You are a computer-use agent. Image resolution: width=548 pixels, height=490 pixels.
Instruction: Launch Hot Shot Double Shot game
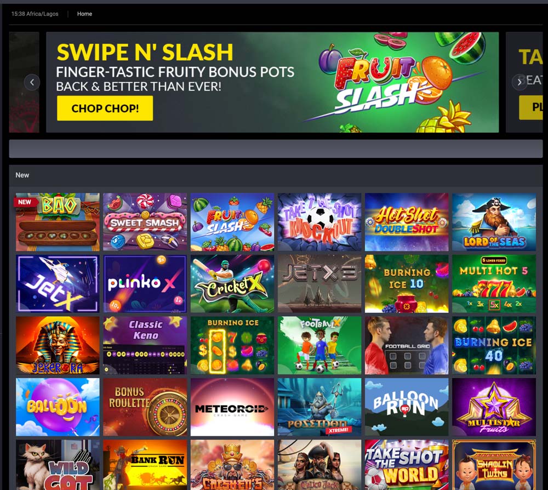[407, 222]
